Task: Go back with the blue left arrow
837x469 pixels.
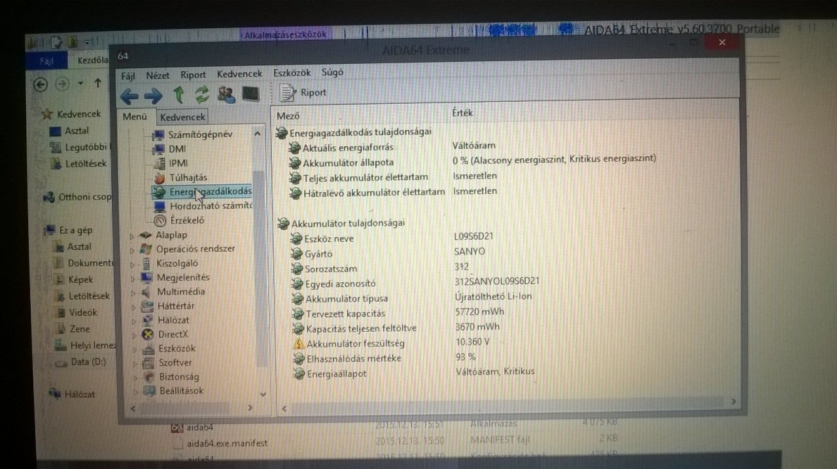Action: pyautogui.click(x=129, y=97)
